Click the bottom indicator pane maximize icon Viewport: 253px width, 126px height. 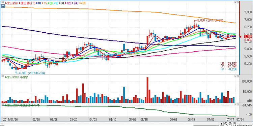(238, 104)
